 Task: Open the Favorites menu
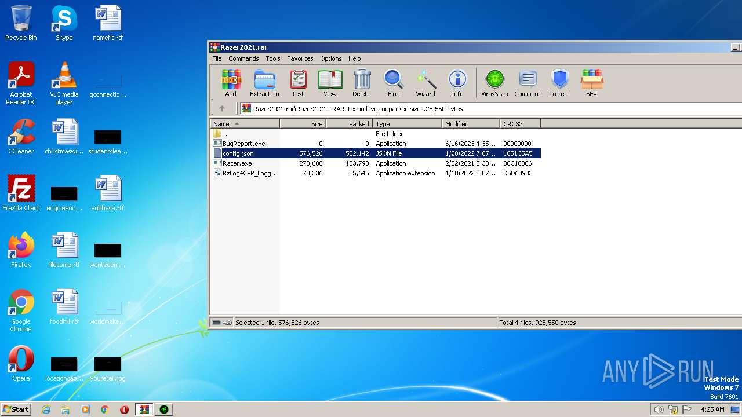point(300,58)
